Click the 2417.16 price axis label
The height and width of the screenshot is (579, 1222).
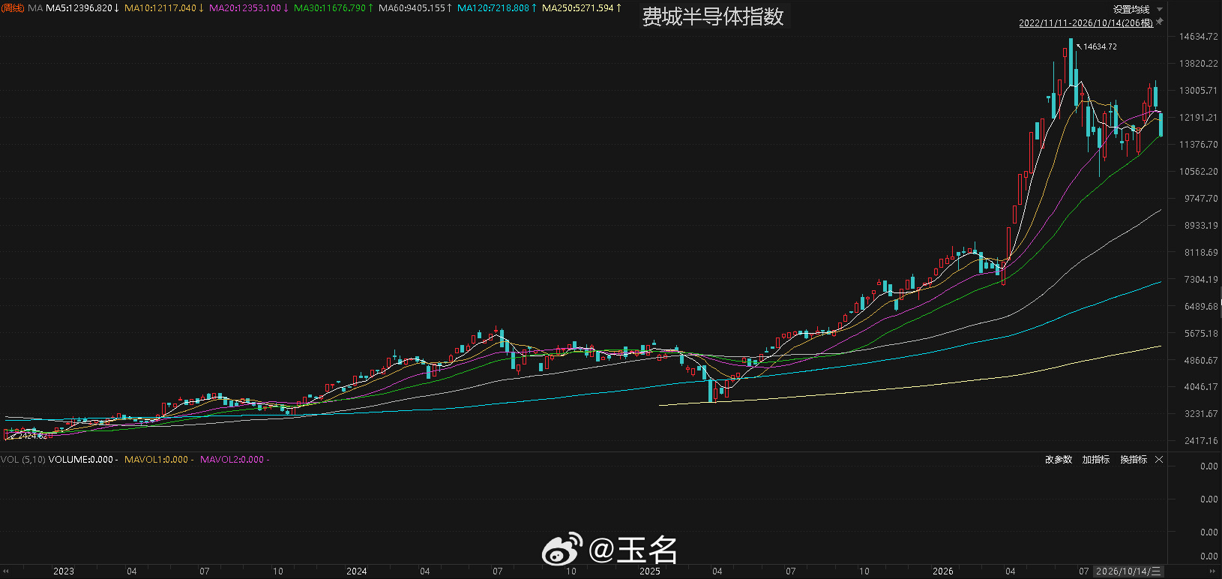point(1201,441)
